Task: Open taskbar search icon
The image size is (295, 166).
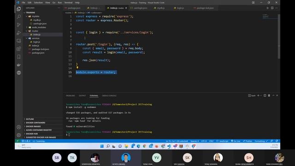Action: click(108, 146)
